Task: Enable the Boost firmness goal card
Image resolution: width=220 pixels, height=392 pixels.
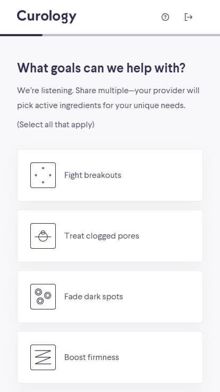Action: tap(110, 357)
